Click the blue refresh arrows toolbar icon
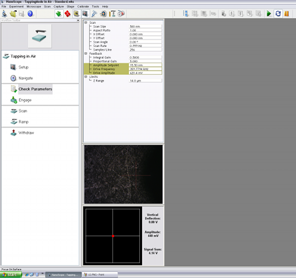296x278 pixels. point(278,14)
